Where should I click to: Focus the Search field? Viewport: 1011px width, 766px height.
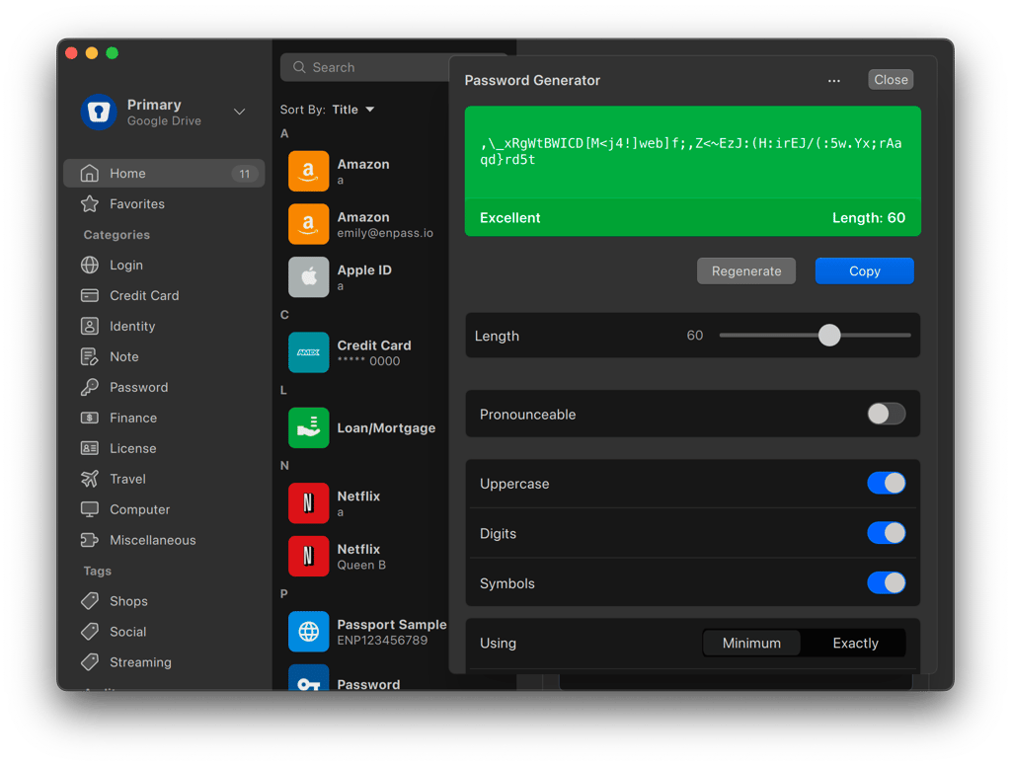(x=365, y=67)
